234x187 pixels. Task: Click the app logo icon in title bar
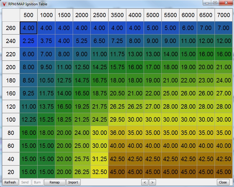tap(4, 4)
